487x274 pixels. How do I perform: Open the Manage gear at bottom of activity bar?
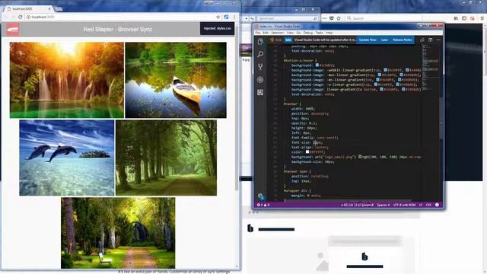pos(260,196)
